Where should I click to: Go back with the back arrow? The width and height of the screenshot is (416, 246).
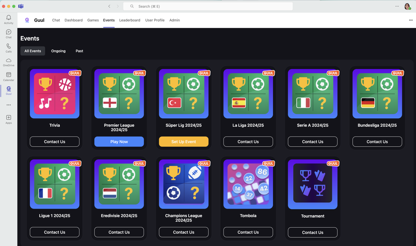point(109,6)
